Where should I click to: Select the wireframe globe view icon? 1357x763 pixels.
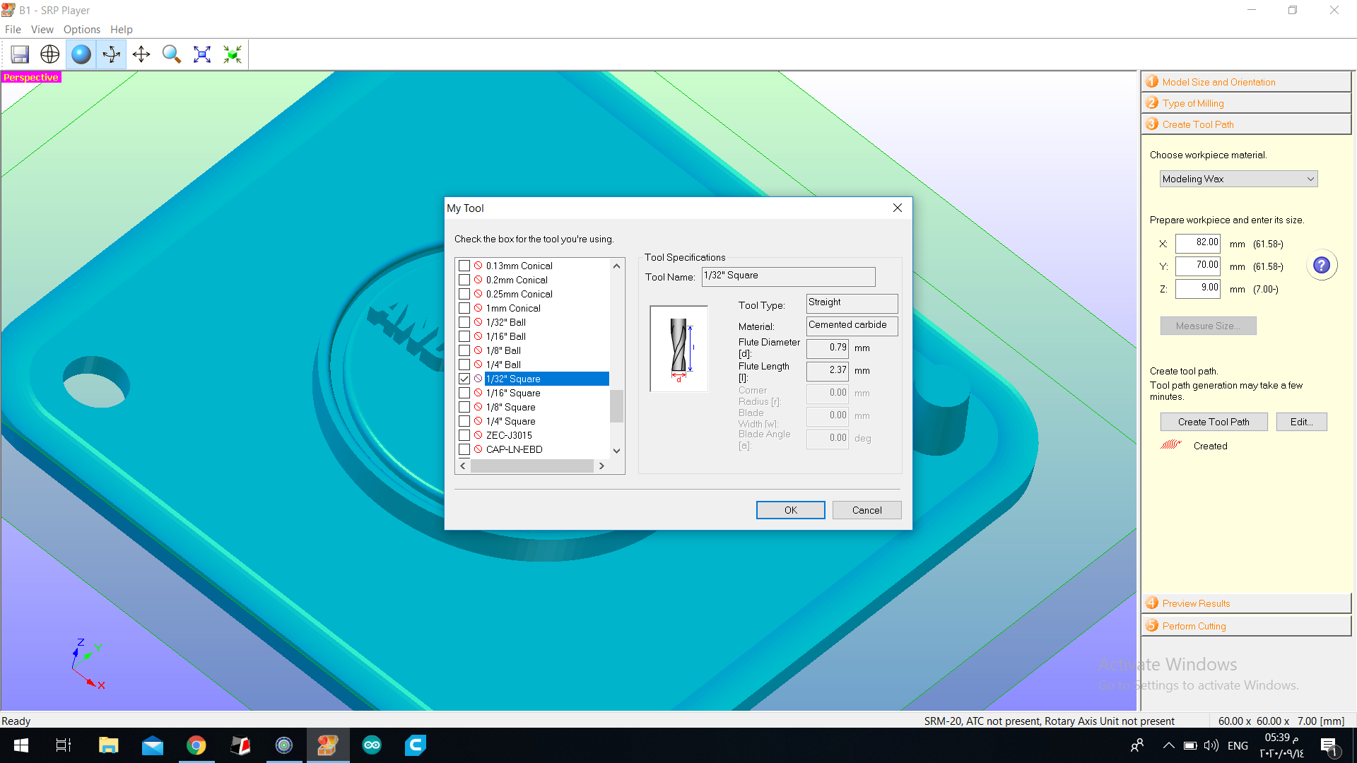pyautogui.click(x=50, y=54)
